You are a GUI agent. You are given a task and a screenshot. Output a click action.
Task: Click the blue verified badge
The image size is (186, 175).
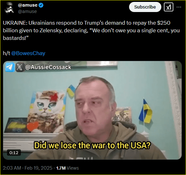pos(41,5)
